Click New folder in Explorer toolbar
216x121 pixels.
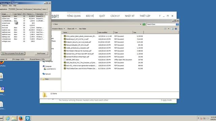(82, 29)
